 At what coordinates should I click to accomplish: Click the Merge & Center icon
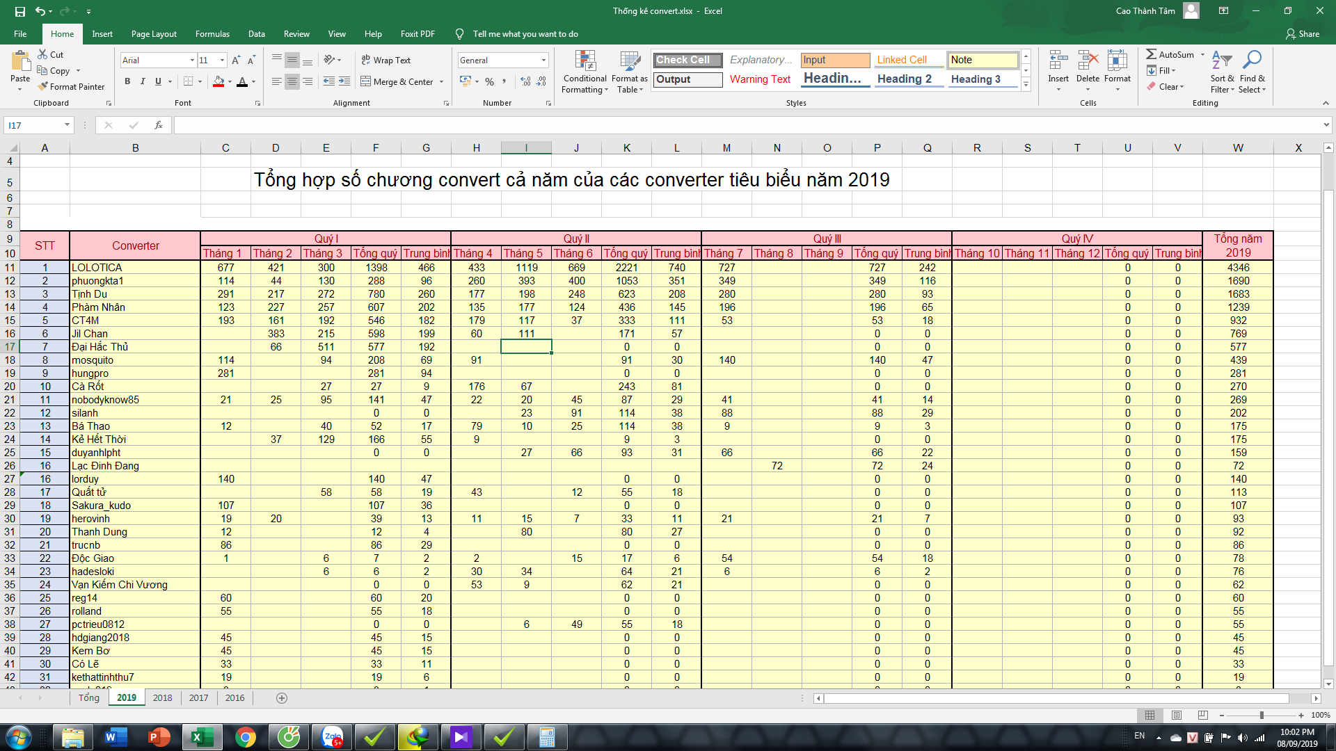366,82
